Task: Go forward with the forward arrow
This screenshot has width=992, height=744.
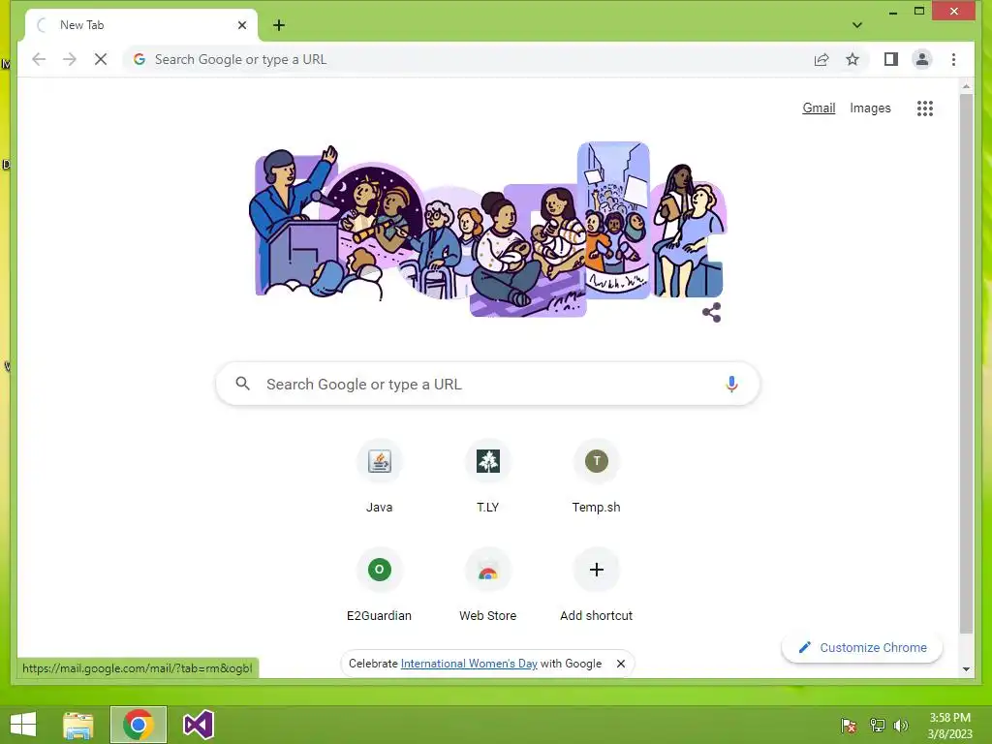Action: click(x=70, y=59)
